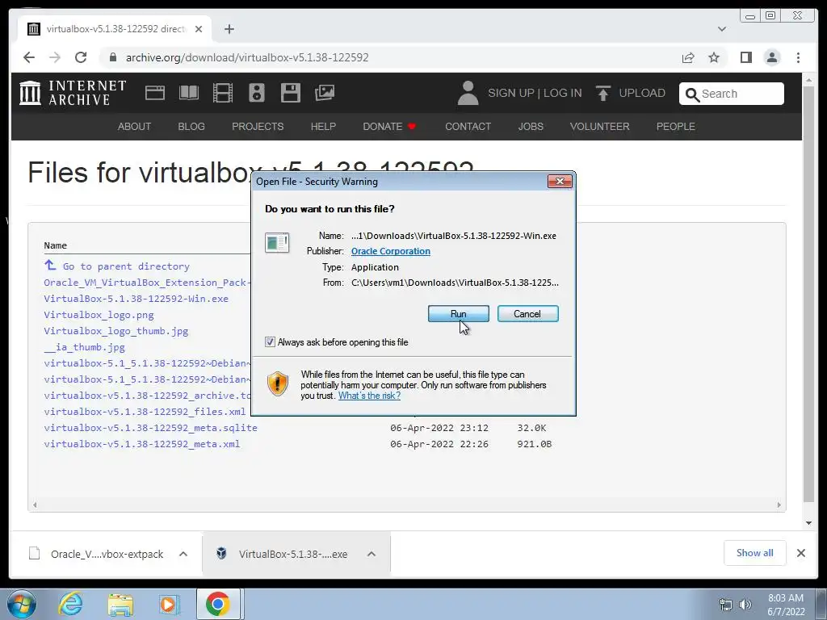Open virtualbox-v5.1.38-122592_archive torrent link
Screen dimensions: 827x620
(147, 396)
